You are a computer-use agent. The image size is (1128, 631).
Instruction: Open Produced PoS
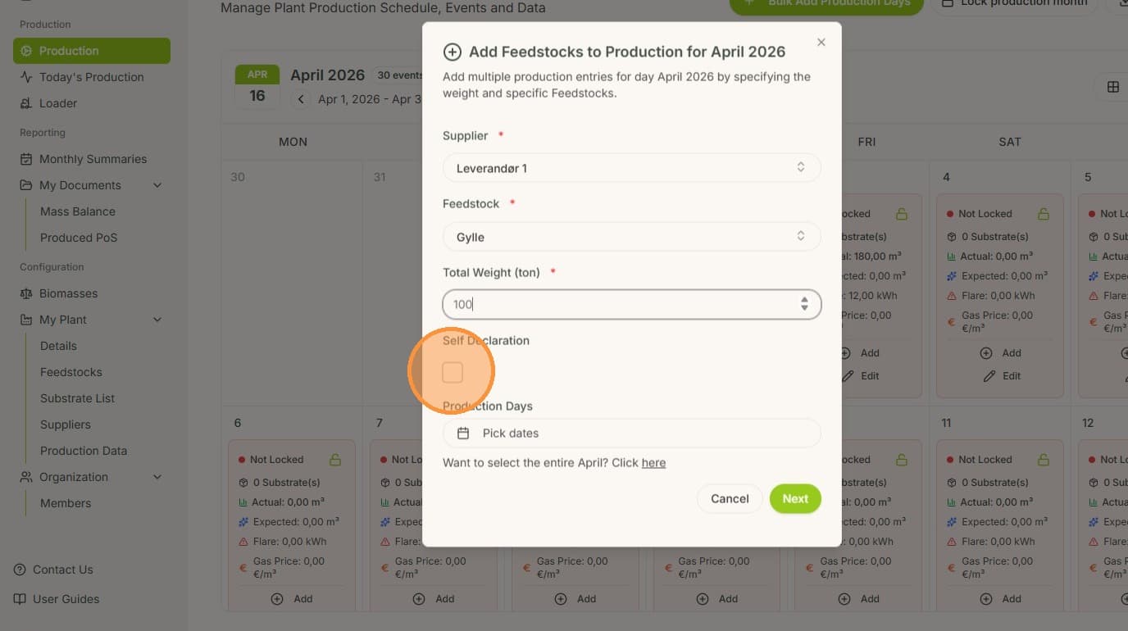pyautogui.click(x=79, y=238)
